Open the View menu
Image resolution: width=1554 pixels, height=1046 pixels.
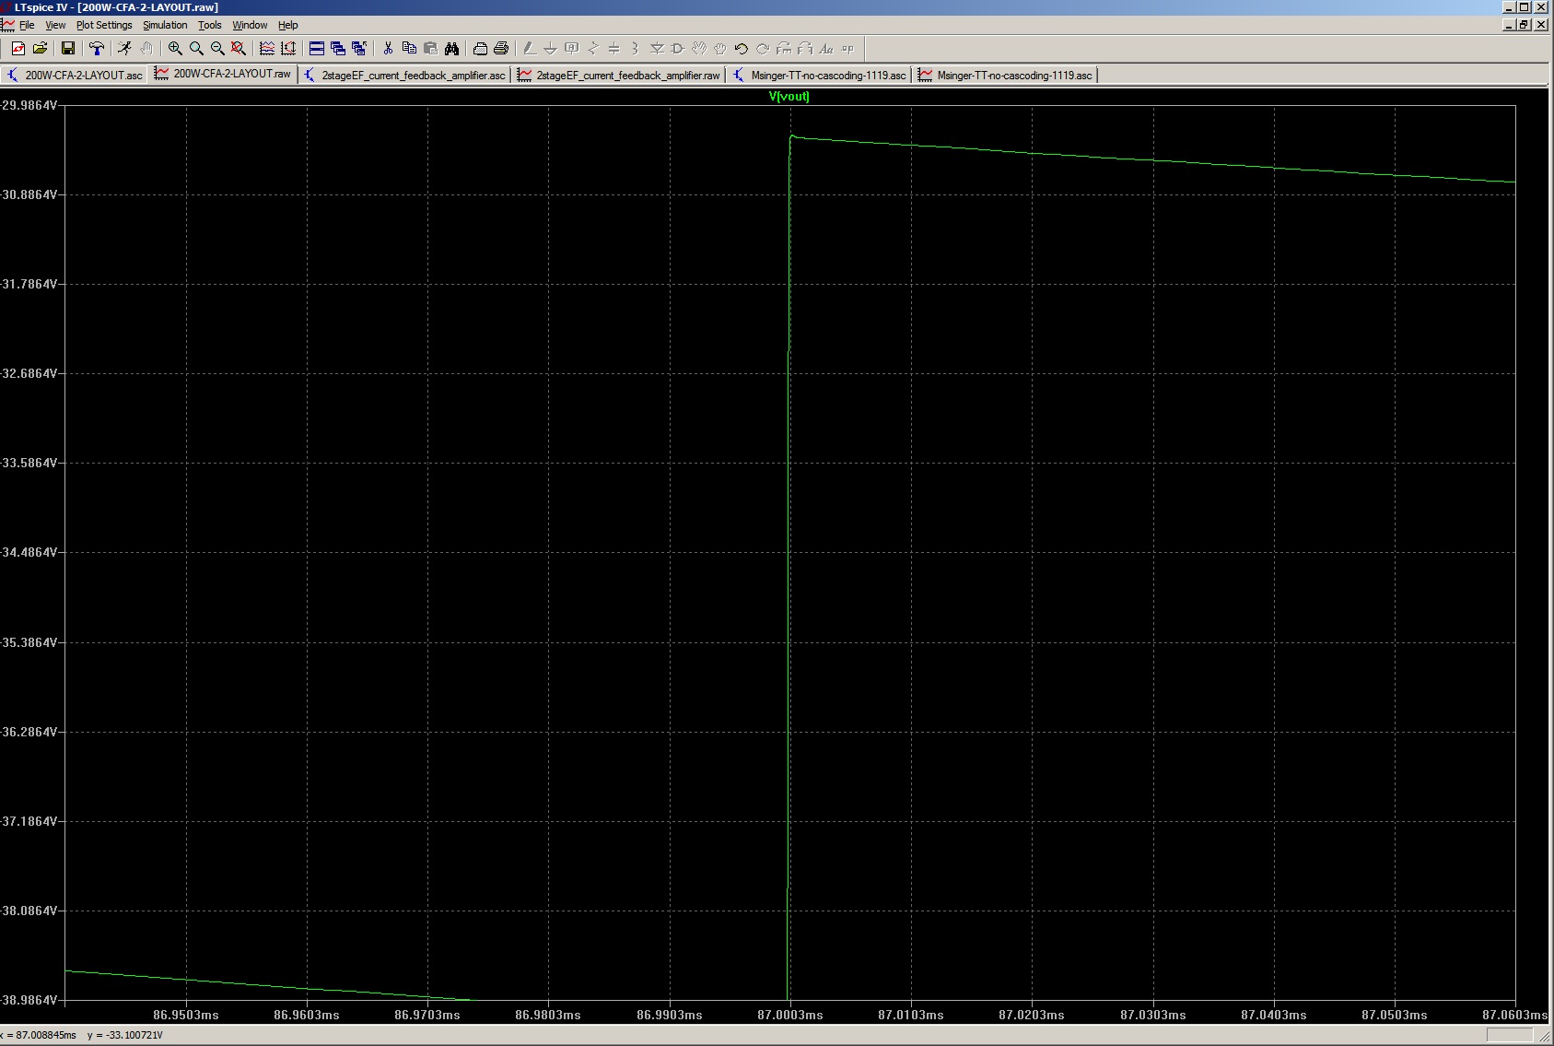pyautogui.click(x=55, y=25)
